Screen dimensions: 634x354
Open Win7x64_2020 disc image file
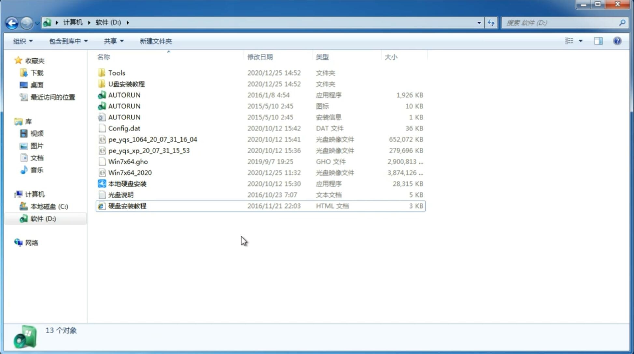(x=130, y=173)
